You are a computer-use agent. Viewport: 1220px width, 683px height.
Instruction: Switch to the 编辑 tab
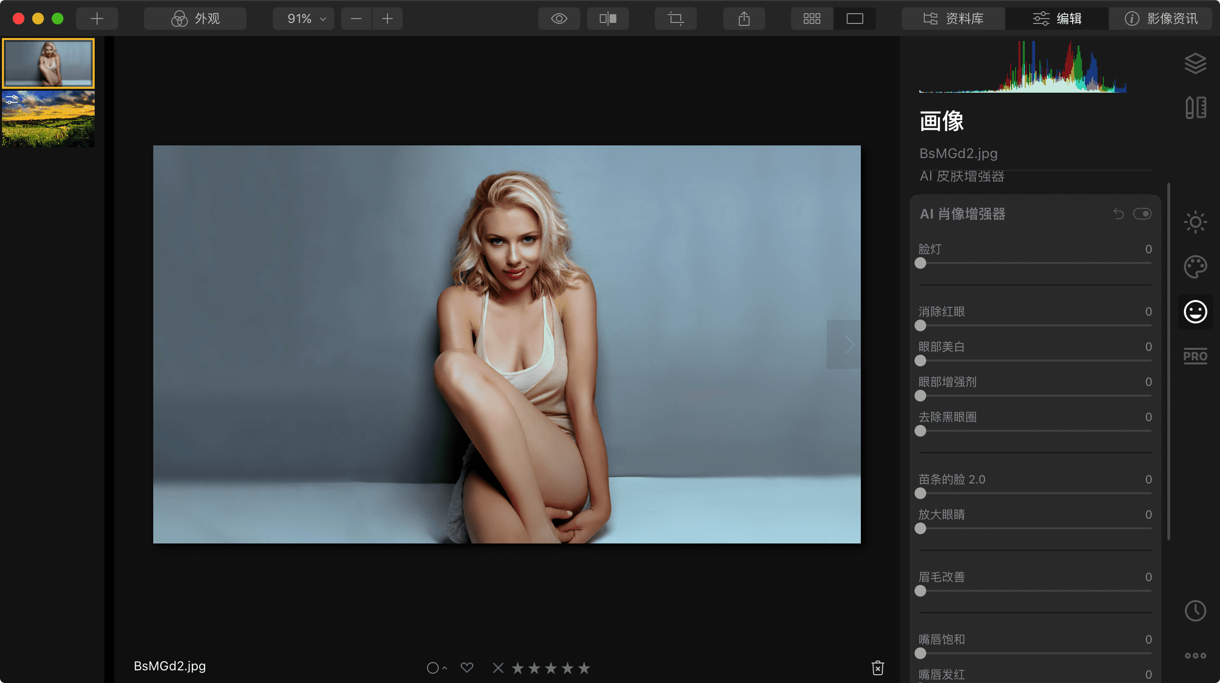click(x=1057, y=19)
